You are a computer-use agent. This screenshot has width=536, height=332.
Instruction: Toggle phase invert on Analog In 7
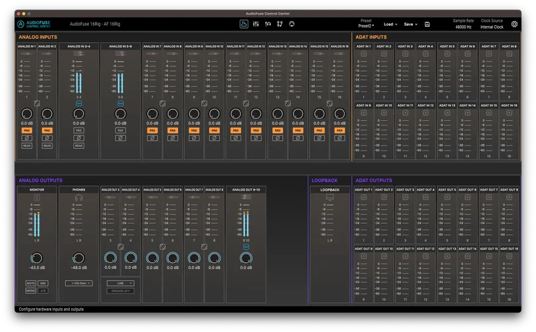151,138
